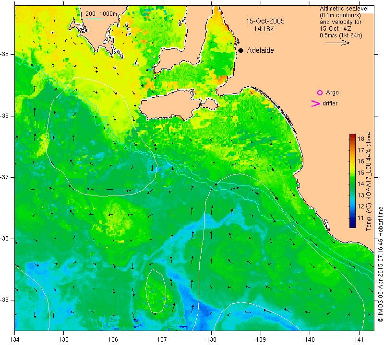Click the colorbar '15' tick label
384x345 pixels.
361,172
